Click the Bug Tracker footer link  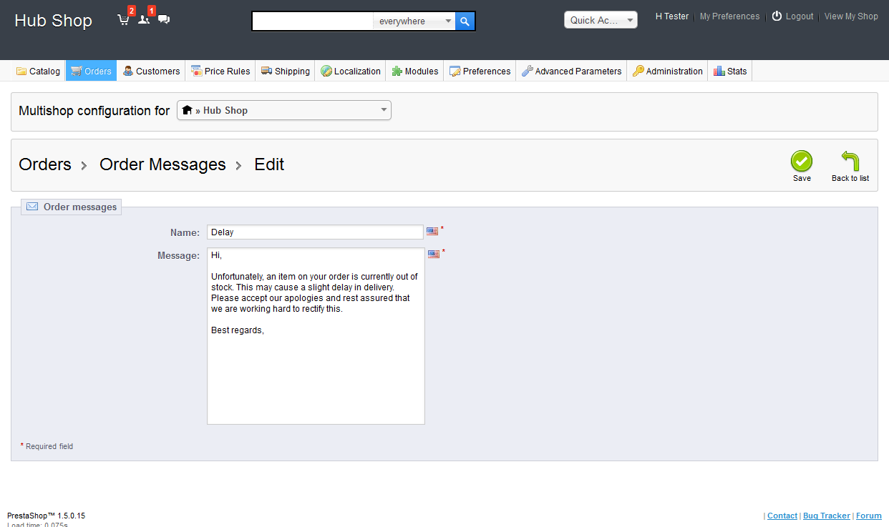coord(826,516)
